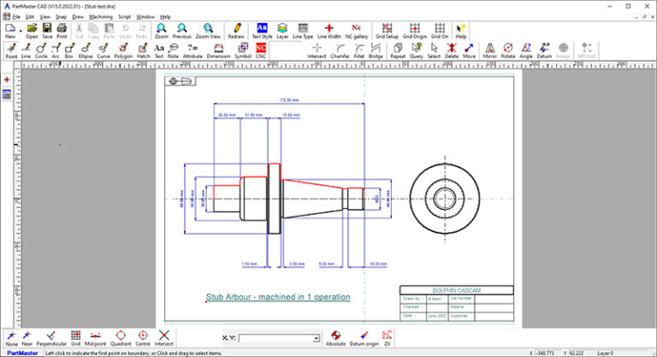This screenshot has width=657, height=357.
Task: Activate the Rotate tool
Action: pos(508,51)
